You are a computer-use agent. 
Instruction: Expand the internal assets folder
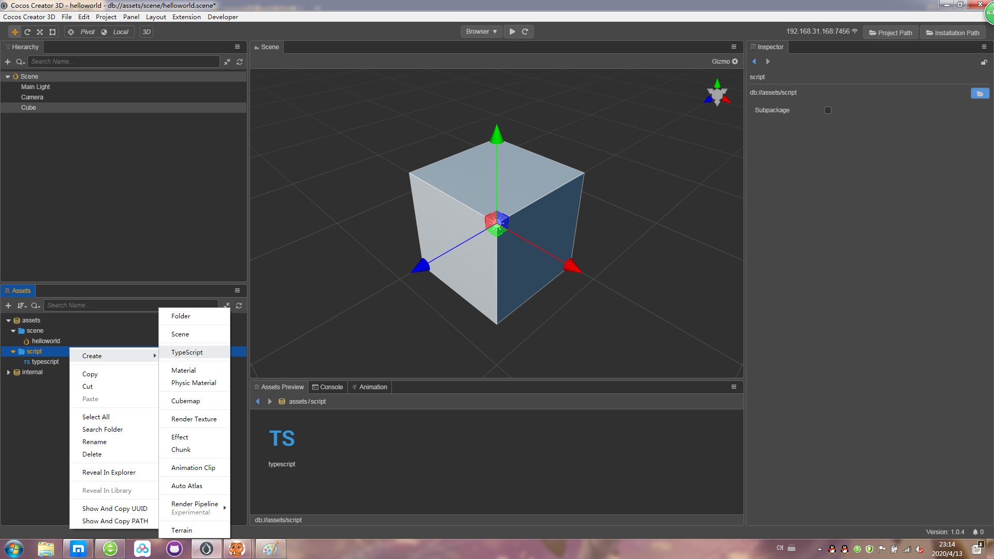pyautogui.click(x=8, y=372)
